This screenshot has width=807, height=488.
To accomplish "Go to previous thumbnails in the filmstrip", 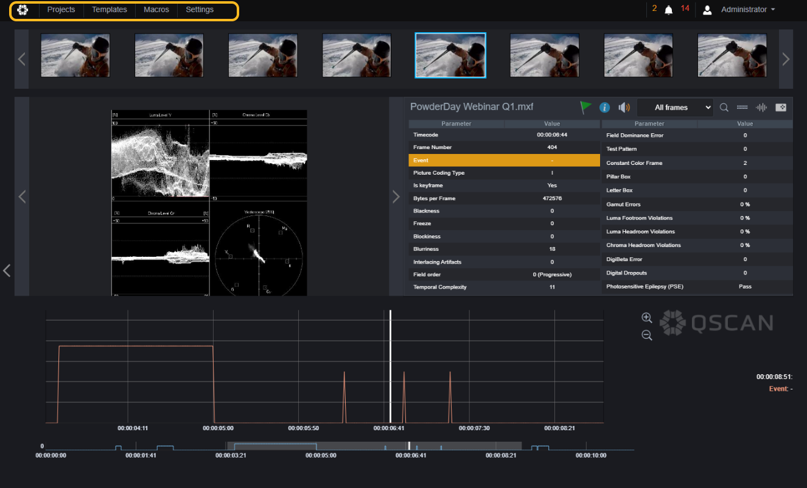I will coord(22,59).
